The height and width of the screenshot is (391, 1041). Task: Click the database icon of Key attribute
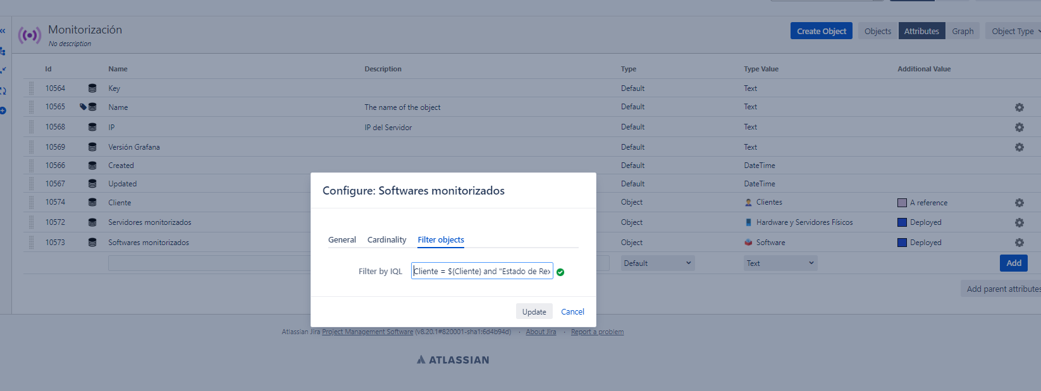point(92,88)
